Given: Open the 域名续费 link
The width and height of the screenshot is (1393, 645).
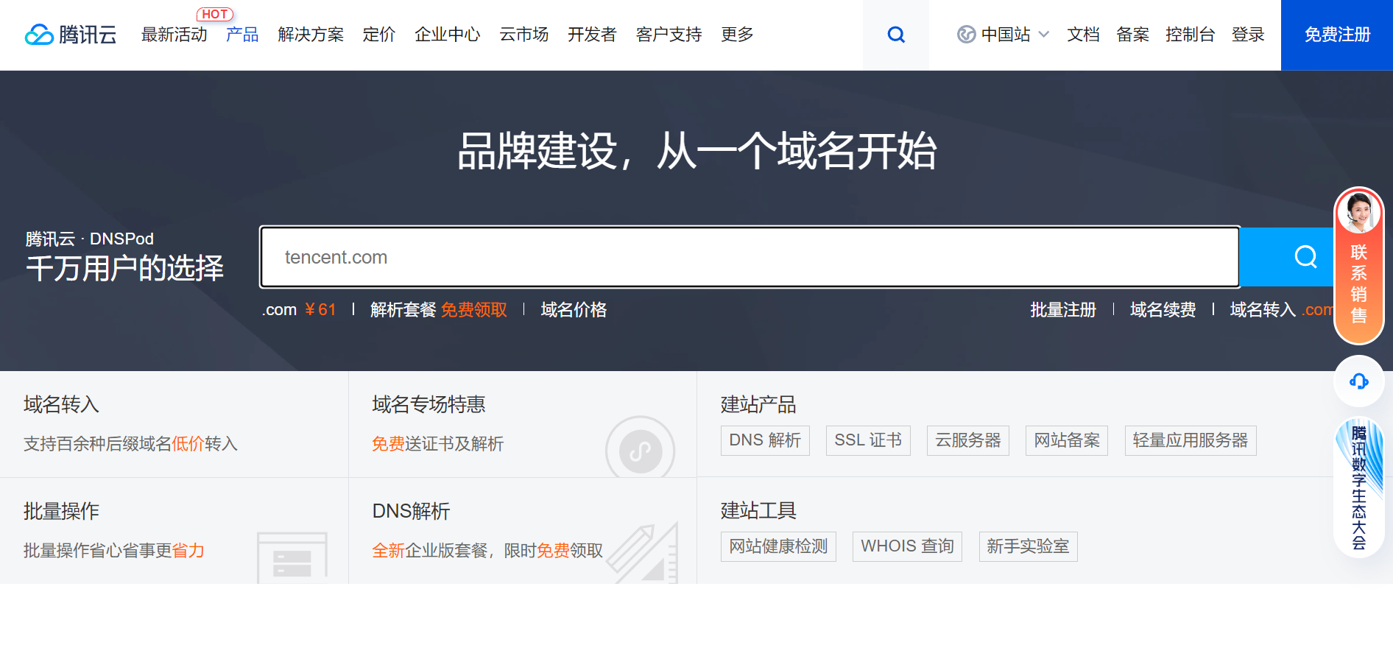Looking at the screenshot, I should [x=1163, y=310].
